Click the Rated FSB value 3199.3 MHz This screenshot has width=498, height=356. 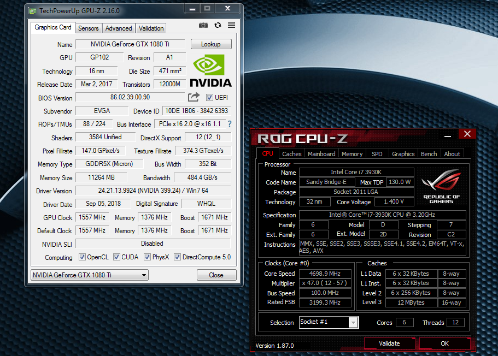(325, 302)
